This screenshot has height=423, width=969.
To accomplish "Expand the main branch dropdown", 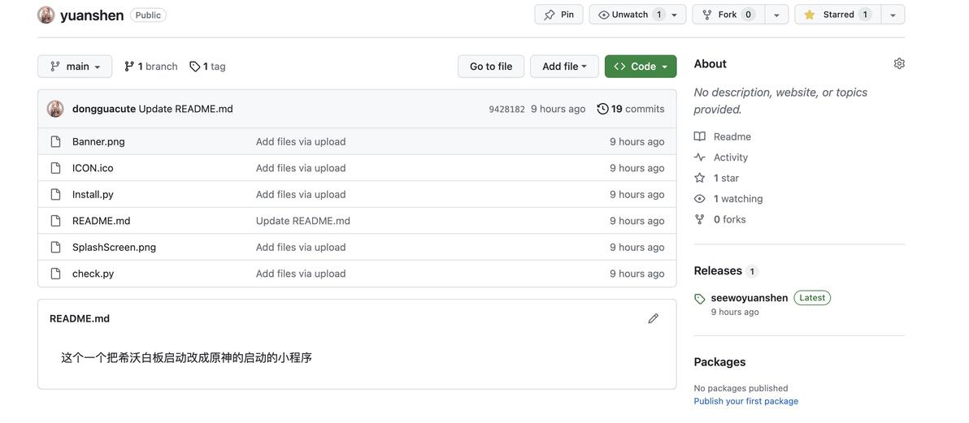I will pos(75,67).
